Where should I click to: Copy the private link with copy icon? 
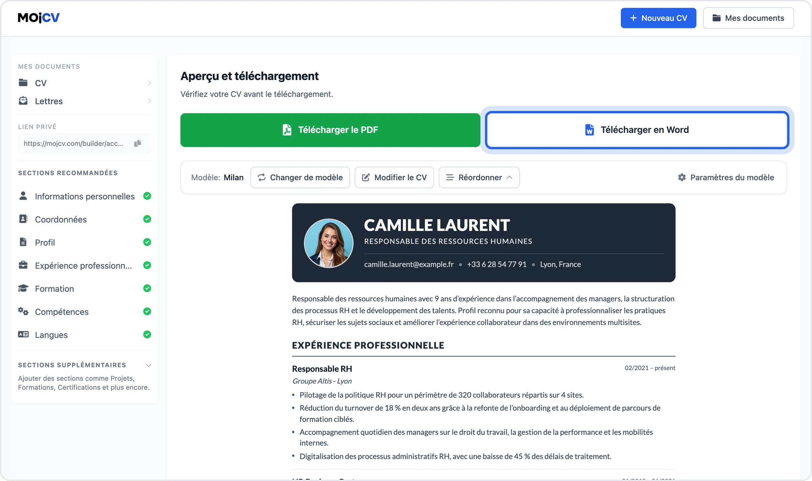[137, 143]
